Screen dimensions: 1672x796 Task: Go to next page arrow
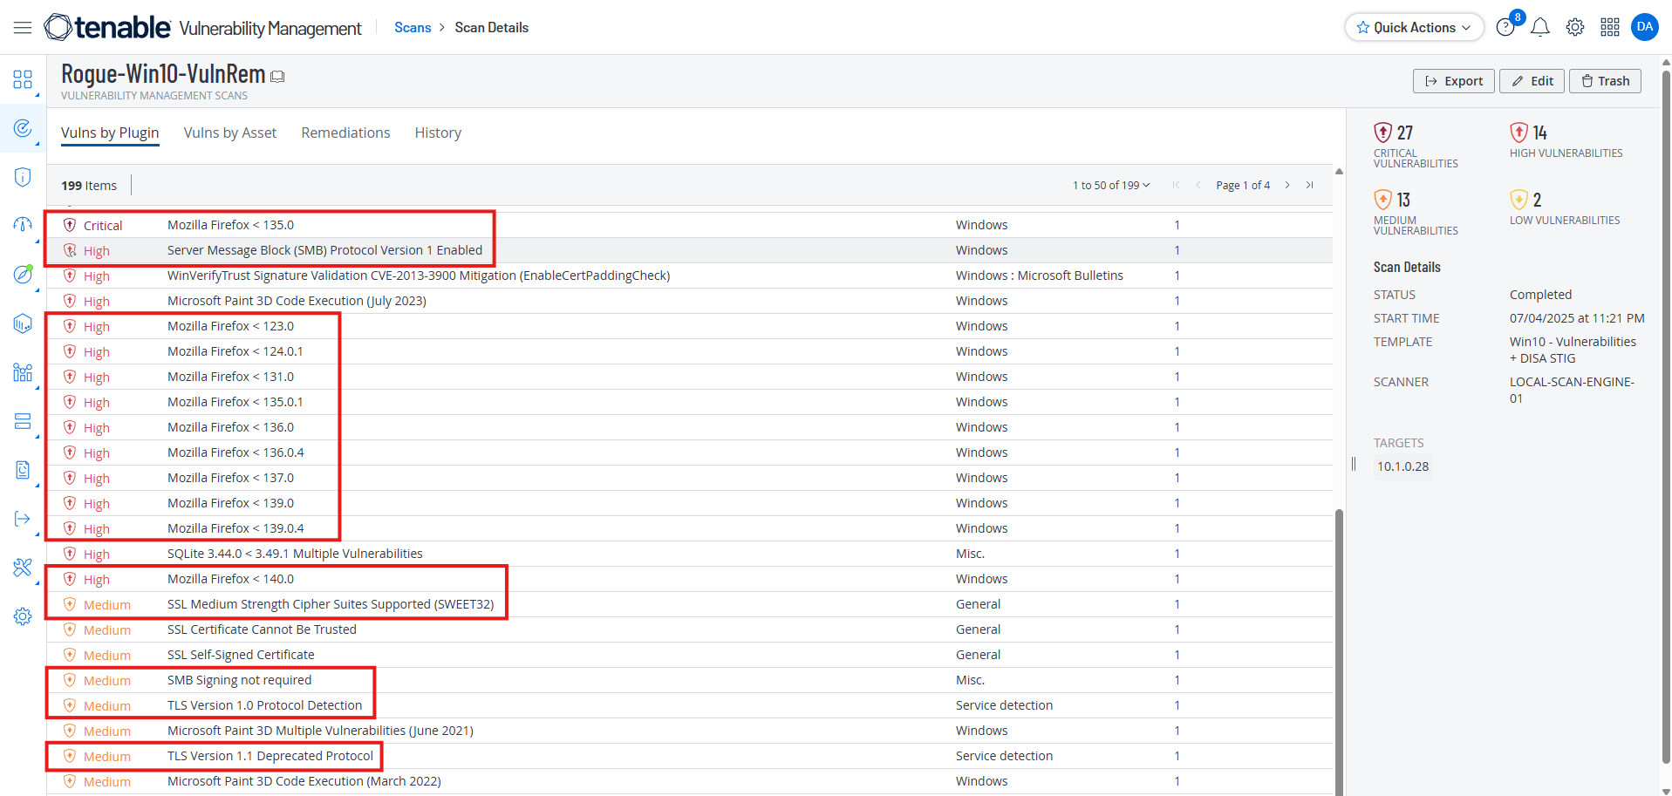click(x=1287, y=186)
